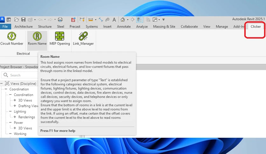
Task: Switch to the Architecture ribbon tab
Action: [24, 26]
